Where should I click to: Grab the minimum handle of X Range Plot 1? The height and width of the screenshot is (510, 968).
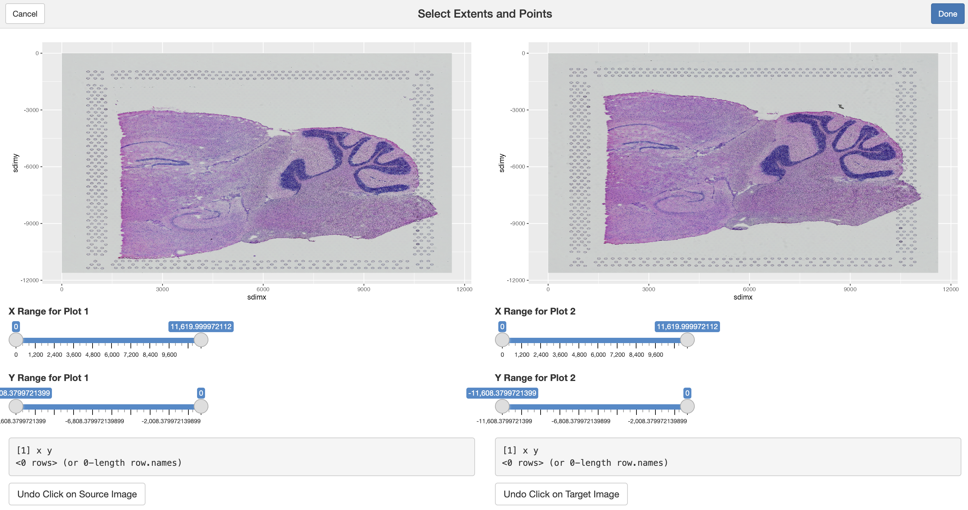[16, 340]
